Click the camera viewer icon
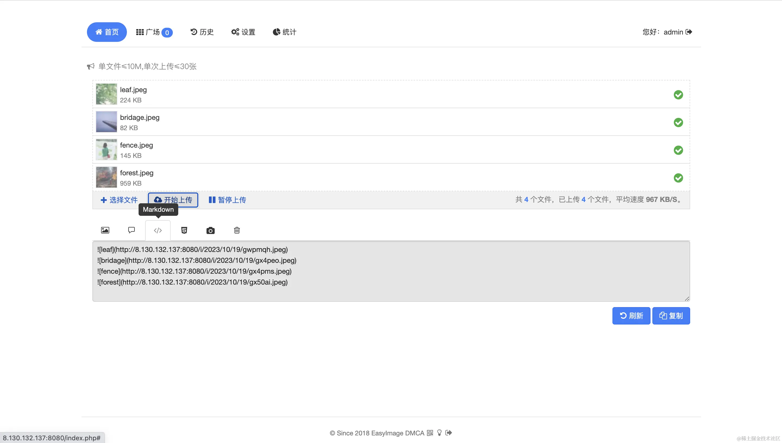Image resolution: width=782 pixels, height=443 pixels. point(210,230)
